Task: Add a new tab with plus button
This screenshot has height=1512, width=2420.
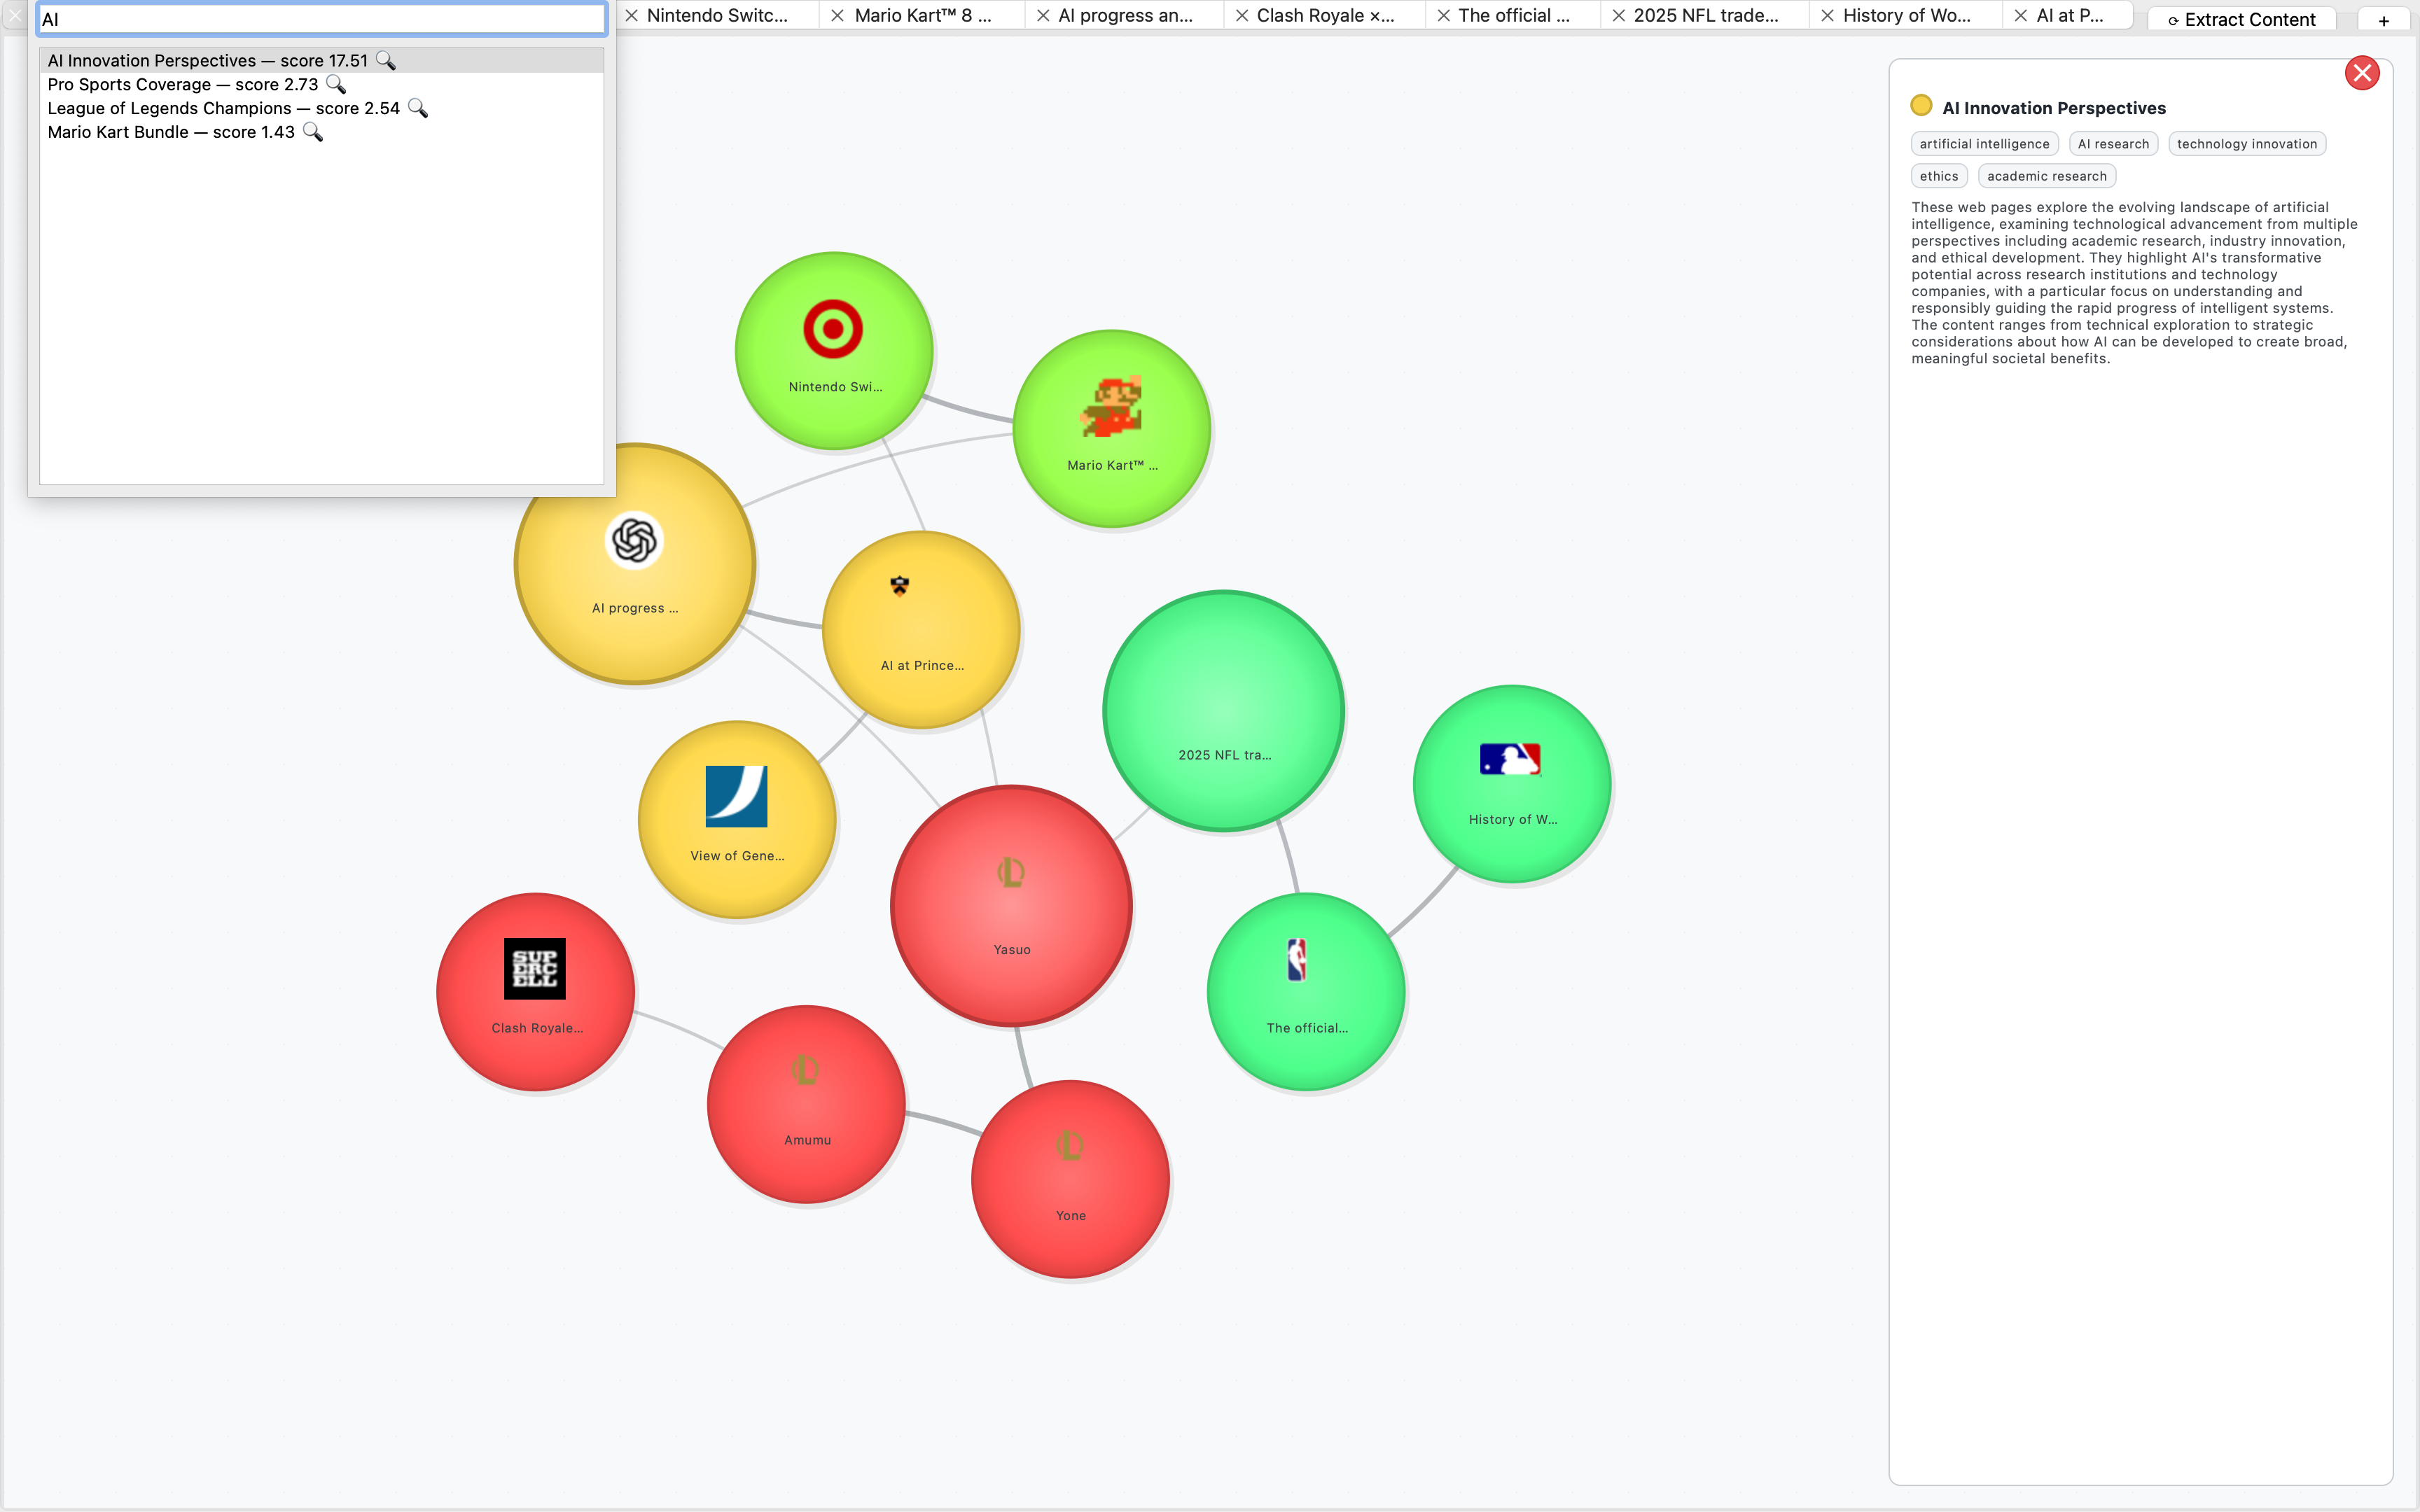Action: point(2383,20)
